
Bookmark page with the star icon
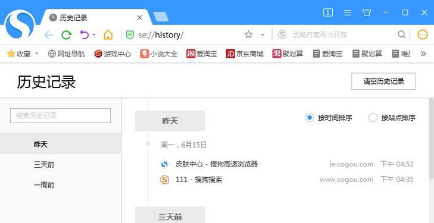point(249,34)
